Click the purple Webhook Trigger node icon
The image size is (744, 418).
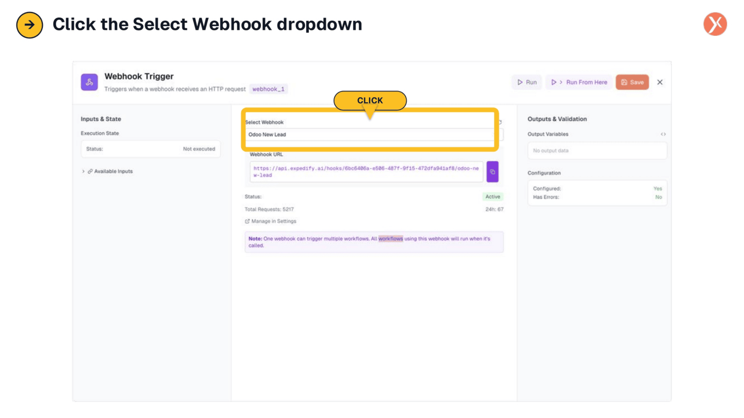(x=89, y=82)
